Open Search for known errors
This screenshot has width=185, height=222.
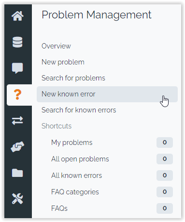[79, 110]
